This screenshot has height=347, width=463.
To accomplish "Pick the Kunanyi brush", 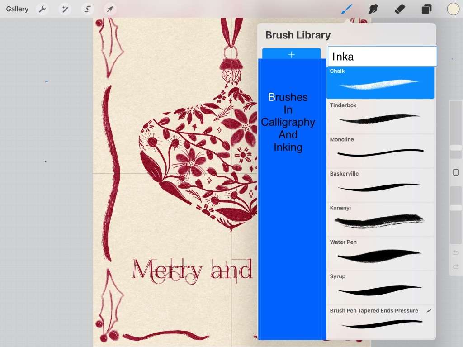I will (380, 219).
